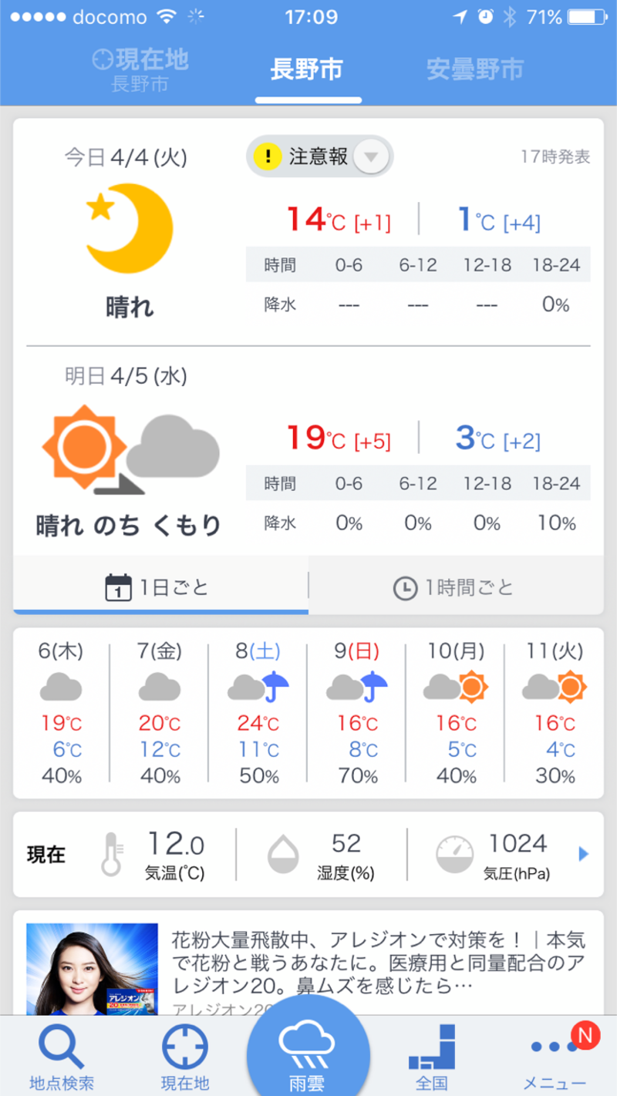Image resolution: width=617 pixels, height=1096 pixels.
Task: Select the 安曇野市 location tab
Action: click(475, 69)
